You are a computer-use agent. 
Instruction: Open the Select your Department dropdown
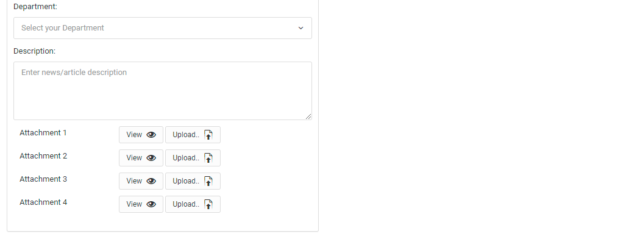coord(163,28)
